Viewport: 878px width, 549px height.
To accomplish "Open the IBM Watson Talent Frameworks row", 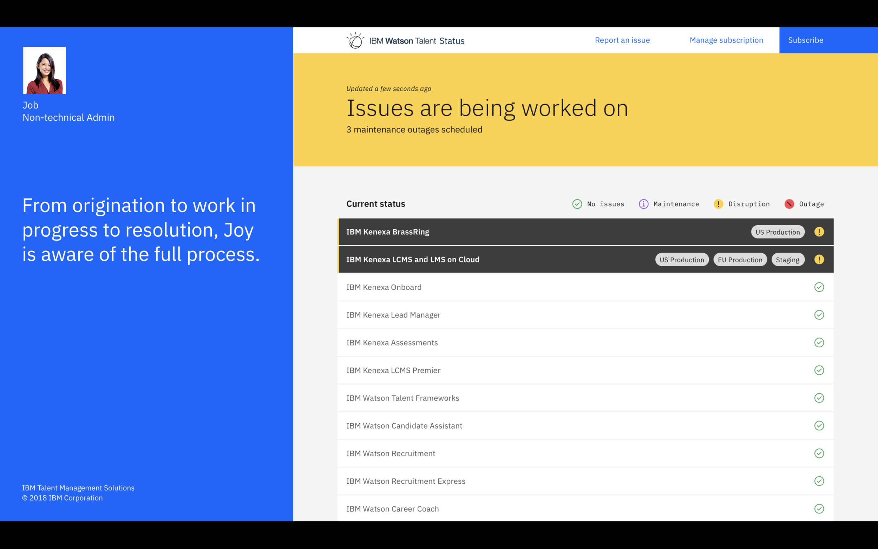I will tap(585, 398).
